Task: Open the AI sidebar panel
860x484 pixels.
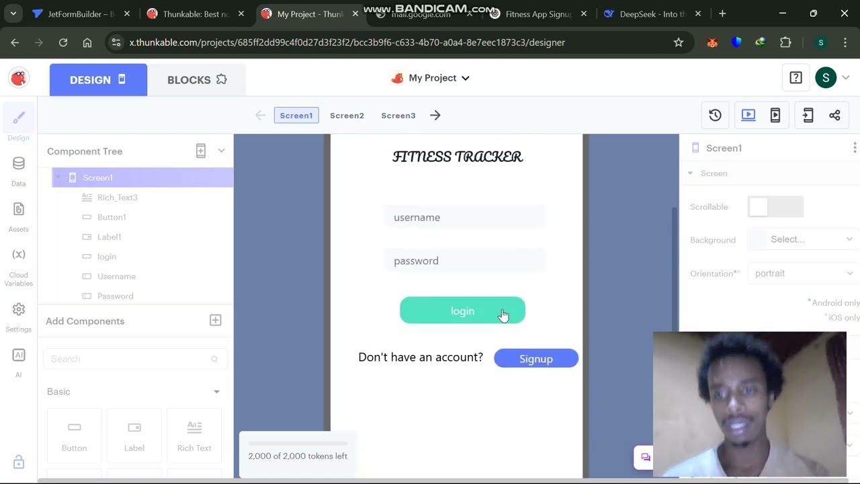Action: pyautogui.click(x=18, y=363)
